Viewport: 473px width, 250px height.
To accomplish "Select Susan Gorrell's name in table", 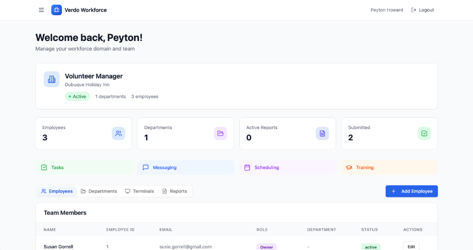I will coord(58,247).
